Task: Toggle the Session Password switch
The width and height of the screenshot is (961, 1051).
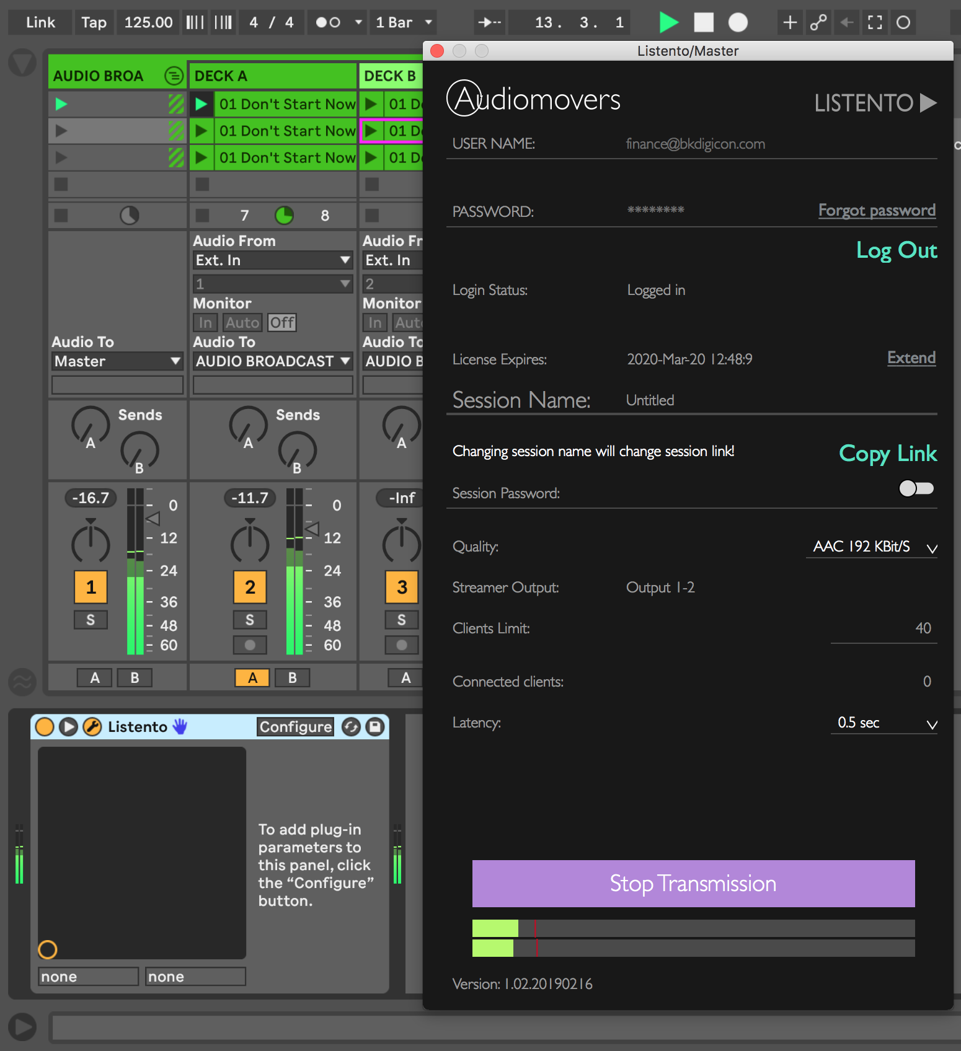Action: tap(916, 488)
